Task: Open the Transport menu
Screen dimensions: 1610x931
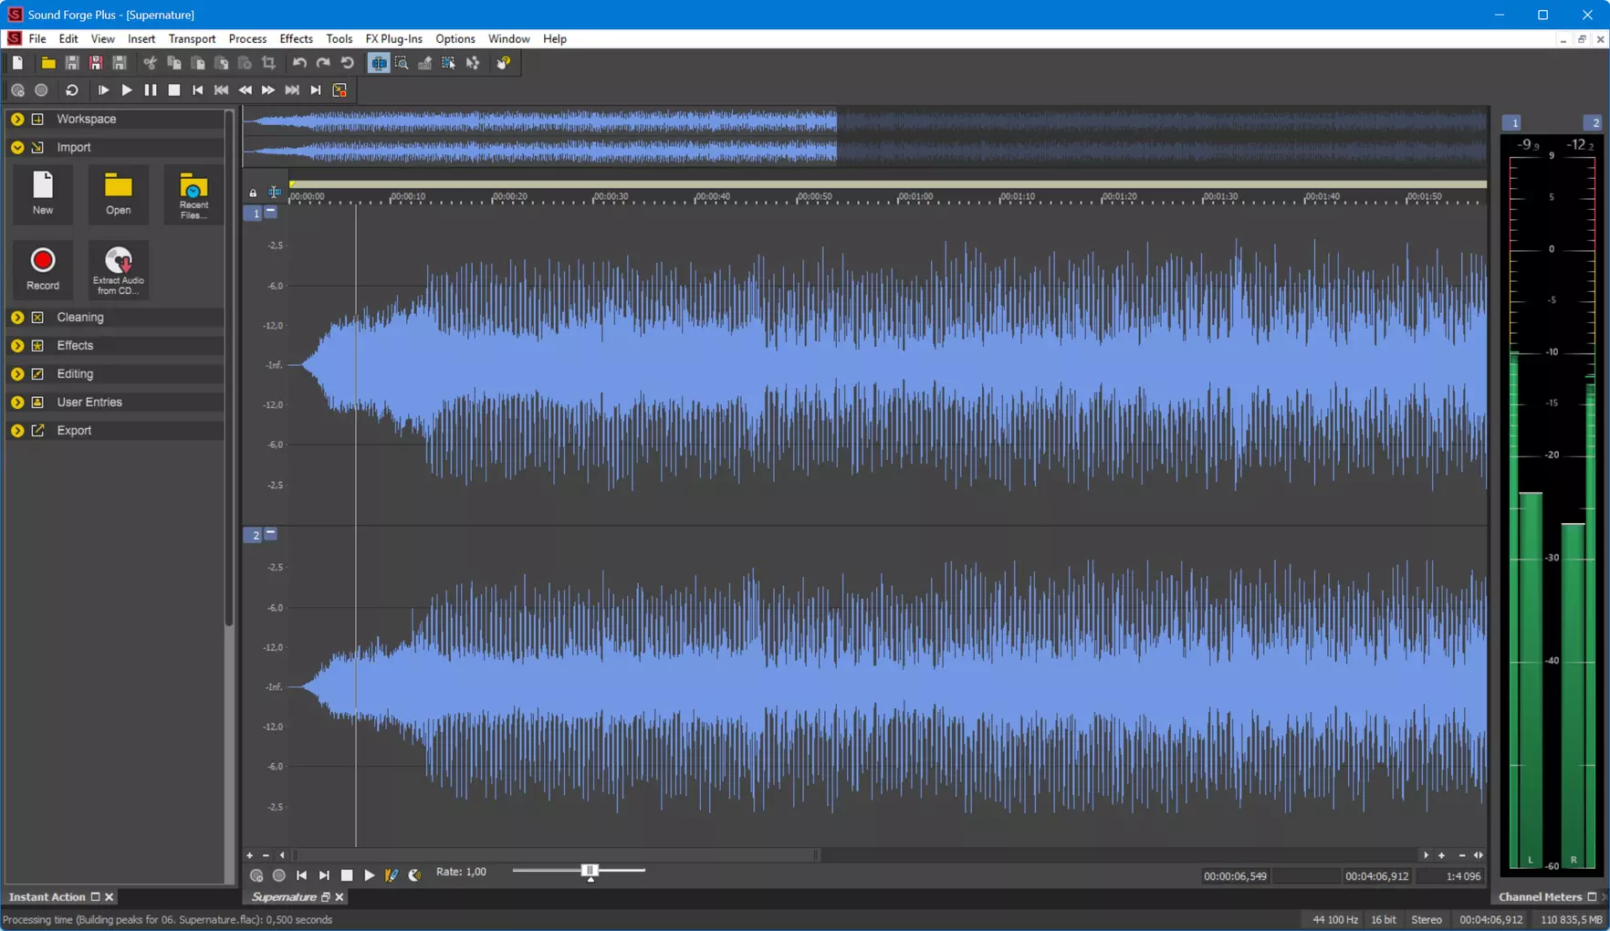Action: [192, 39]
